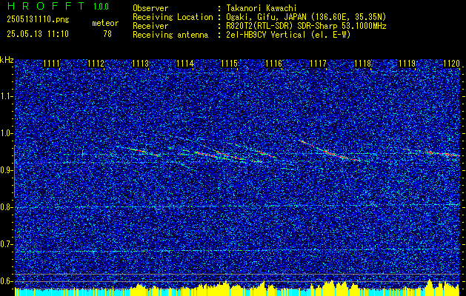Click the meteor count 78
The height and width of the screenshot is (296, 466).
pyautogui.click(x=107, y=34)
